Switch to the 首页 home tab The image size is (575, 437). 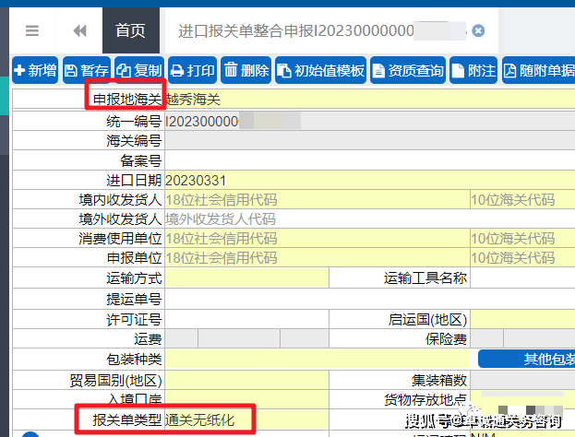click(x=130, y=30)
